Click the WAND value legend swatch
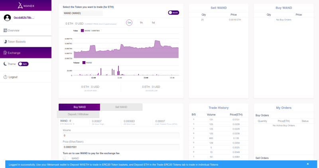This screenshot has height=168, width=319. [x=83, y=31]
